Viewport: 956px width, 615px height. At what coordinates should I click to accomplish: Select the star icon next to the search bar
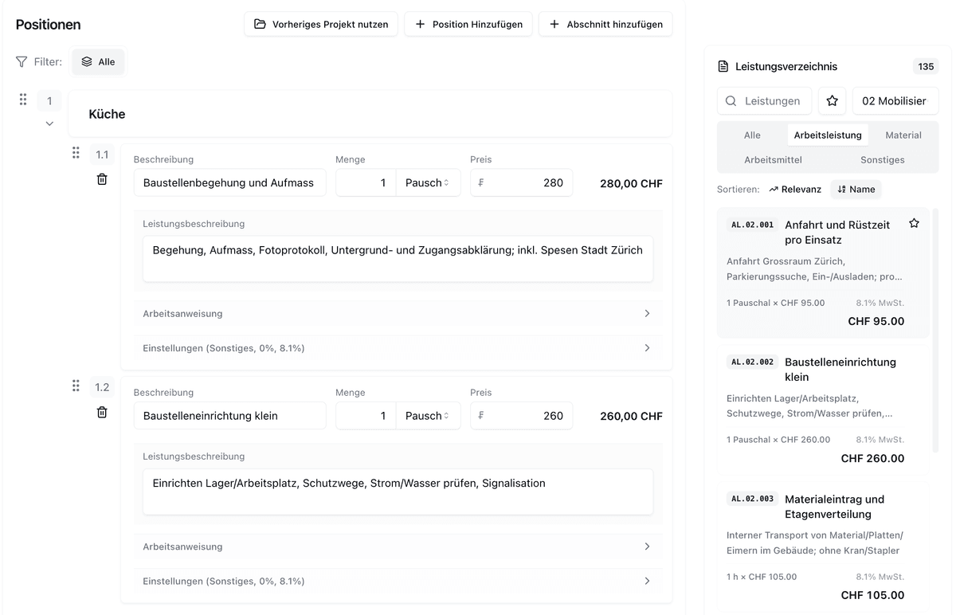832,100
